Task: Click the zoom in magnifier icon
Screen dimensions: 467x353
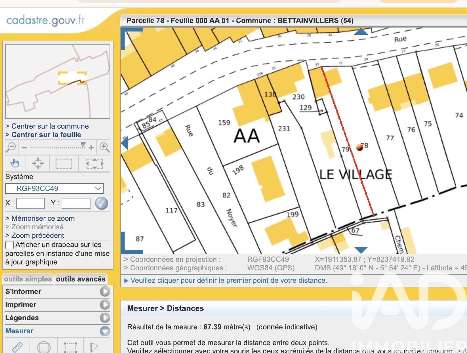Action: pos(105,147)
